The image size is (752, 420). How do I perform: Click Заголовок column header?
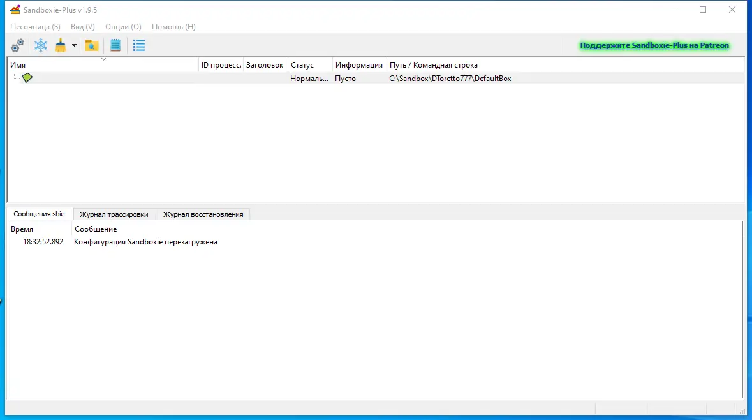265,65
